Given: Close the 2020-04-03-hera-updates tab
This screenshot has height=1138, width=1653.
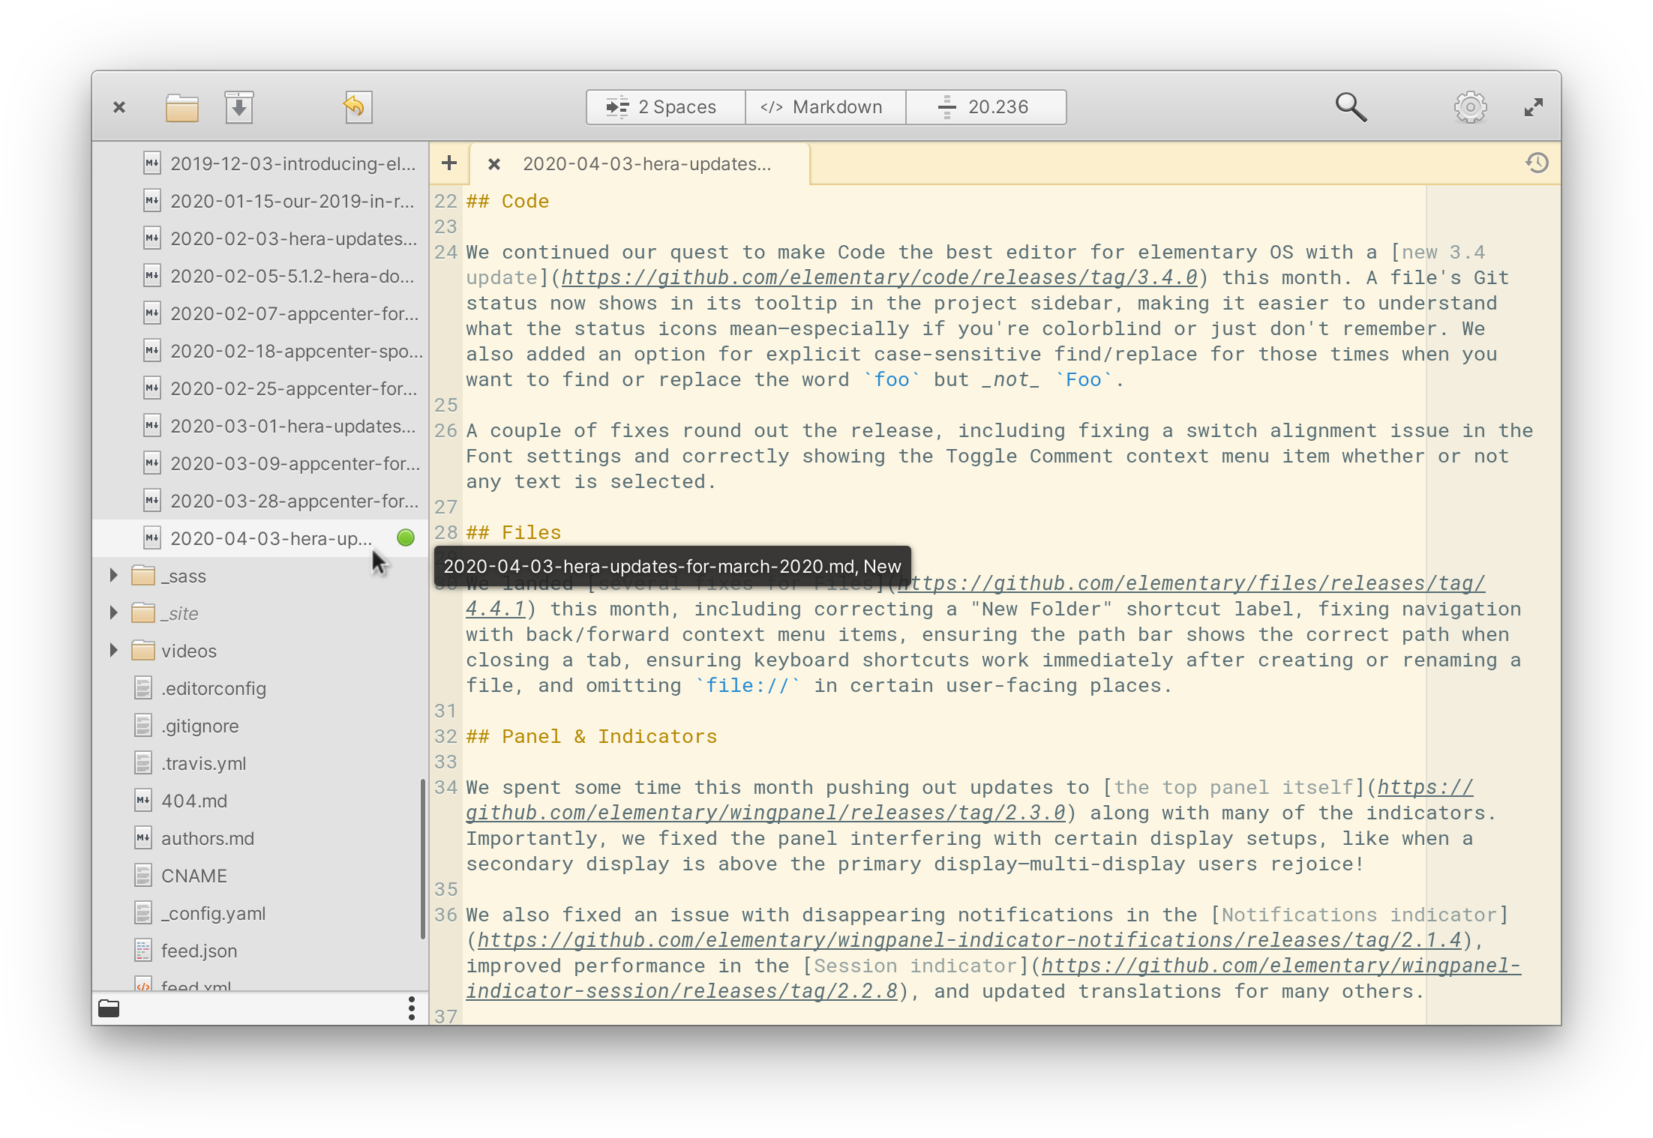Looking at the screenshot, I should click(493, 163).
